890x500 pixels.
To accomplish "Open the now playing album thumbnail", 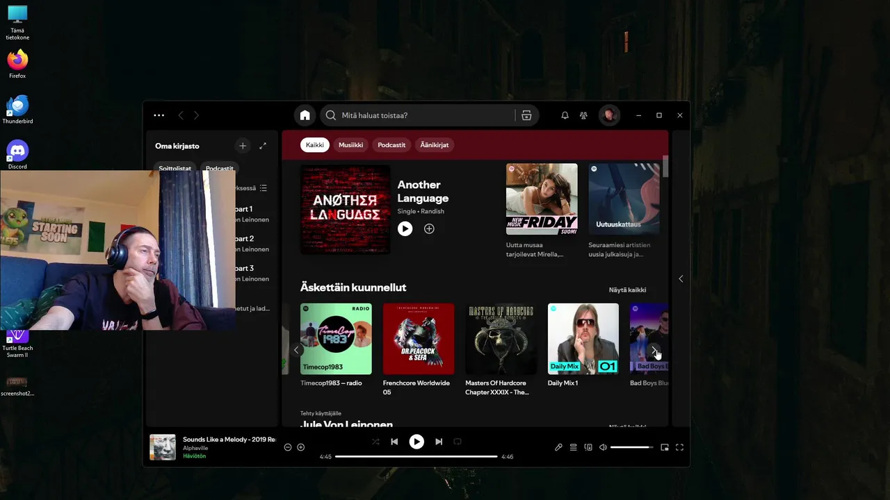I will 163,447.
